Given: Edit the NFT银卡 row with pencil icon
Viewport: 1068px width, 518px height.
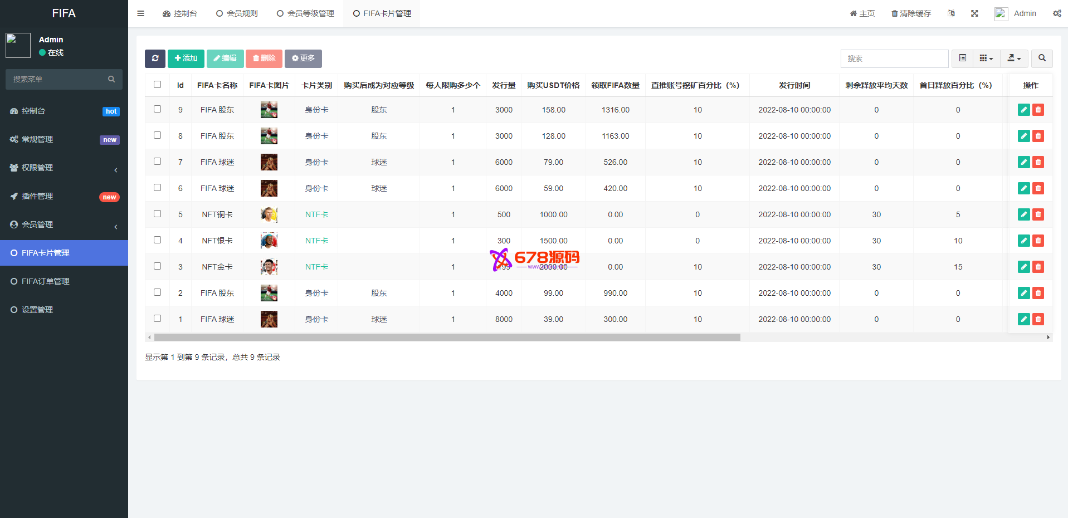Looking at the screenshot, I should tap(1024, 241).
